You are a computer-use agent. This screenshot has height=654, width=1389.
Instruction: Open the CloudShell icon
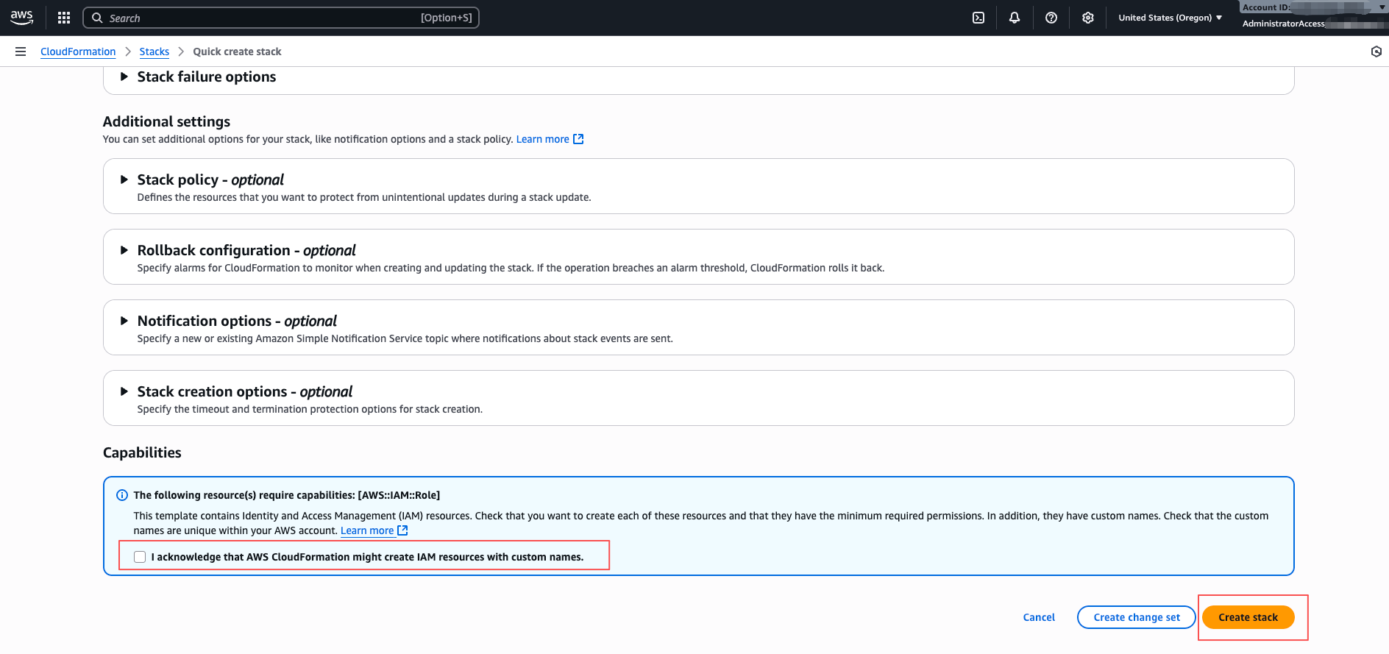[978, 18]
